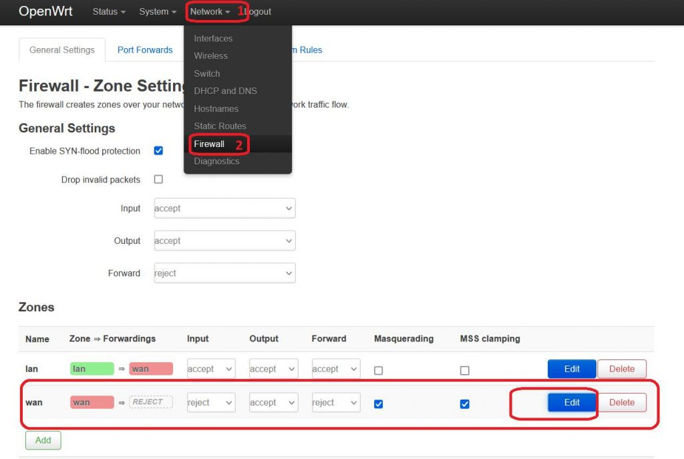Image resolution: width=684 pixels, height=459 pixels.
Task: Toggle Enable SYN-flood protection checkbox
Action: [x=158, y=151]
